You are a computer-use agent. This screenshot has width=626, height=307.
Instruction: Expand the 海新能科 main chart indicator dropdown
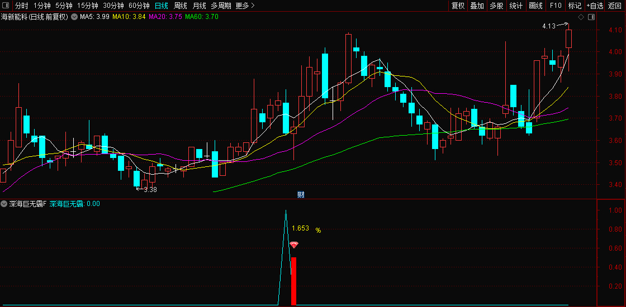[x=74, y=17]
